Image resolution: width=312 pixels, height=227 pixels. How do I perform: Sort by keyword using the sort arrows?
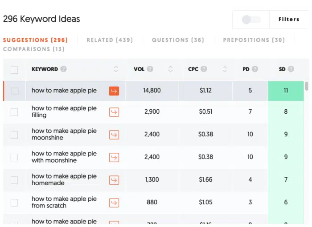116,69
